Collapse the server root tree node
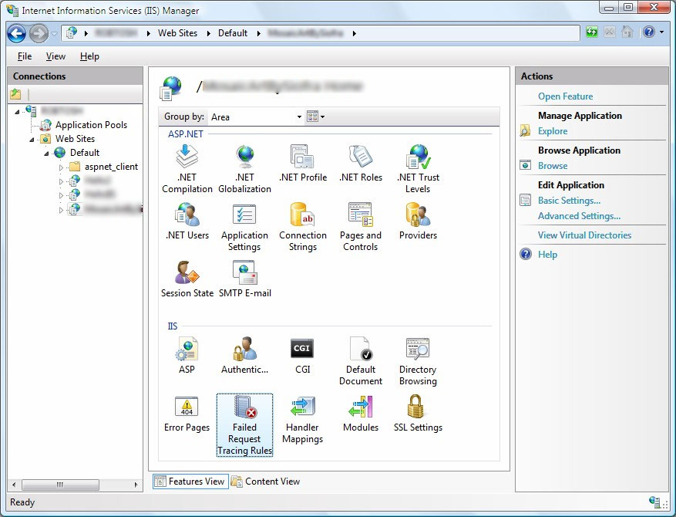Screen dimensions: 676x517 [17, 112]
